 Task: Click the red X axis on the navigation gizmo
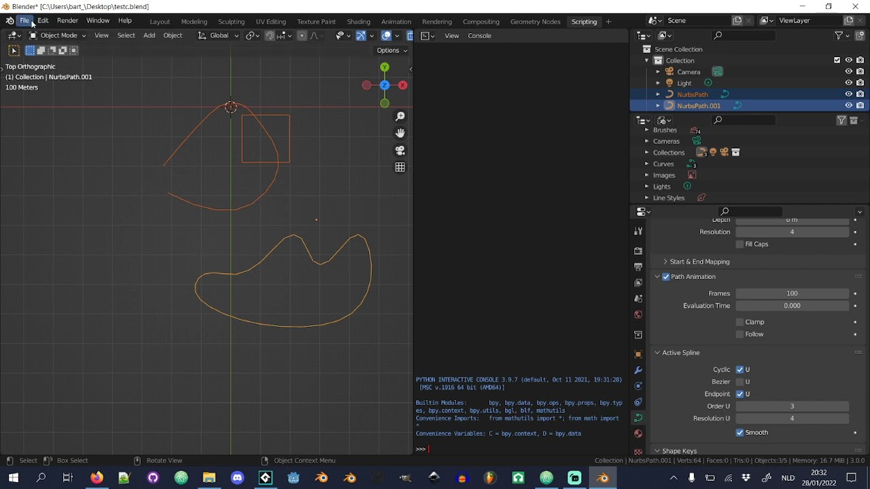pyautogui.click(x=402, y=85)
